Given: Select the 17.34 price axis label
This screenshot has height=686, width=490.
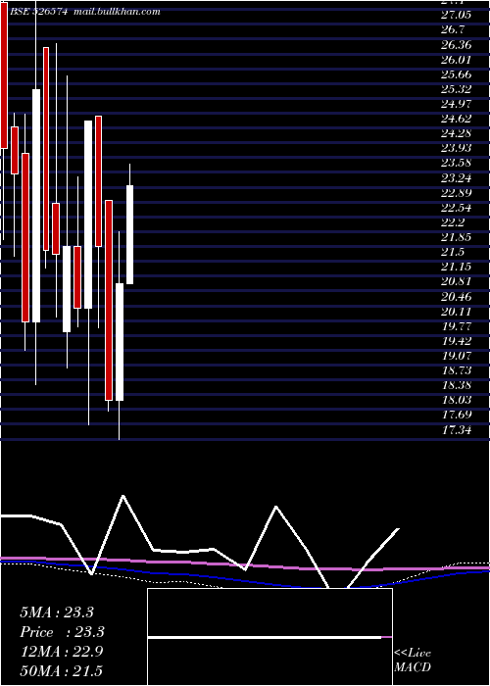Looking at the screenshot, I should [x=457, y=430].
